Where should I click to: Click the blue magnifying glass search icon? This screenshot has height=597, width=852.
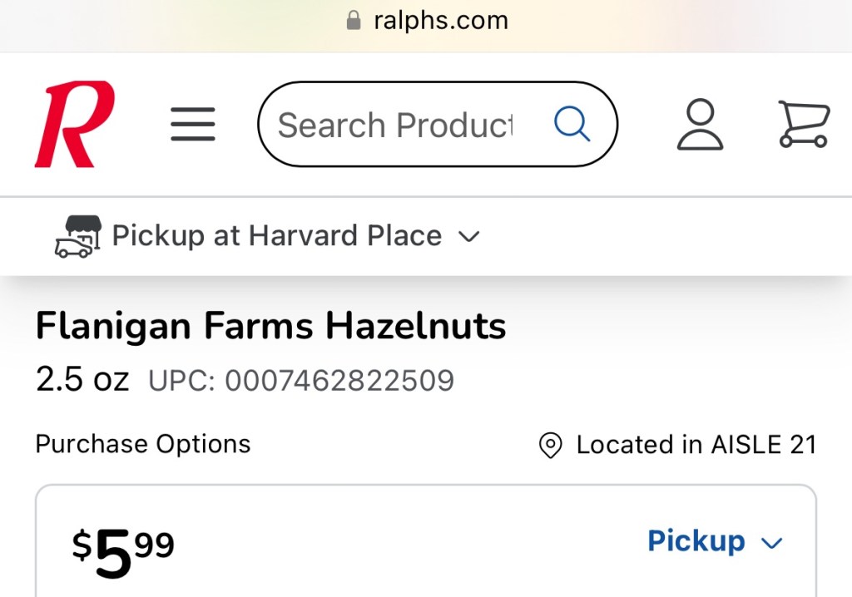572,125
